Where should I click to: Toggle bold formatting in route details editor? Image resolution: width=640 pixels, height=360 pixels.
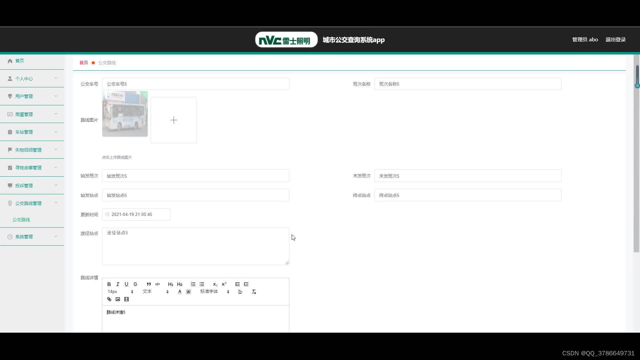pos(109,284)
